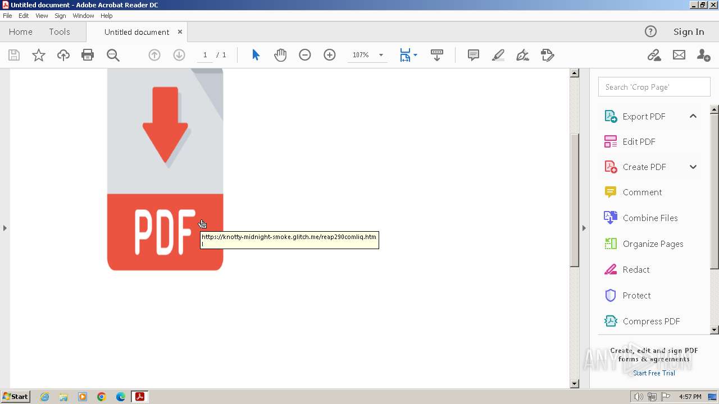719x404 pixels.
Task: Open the Windows Start menu
Action: point(15,397)
